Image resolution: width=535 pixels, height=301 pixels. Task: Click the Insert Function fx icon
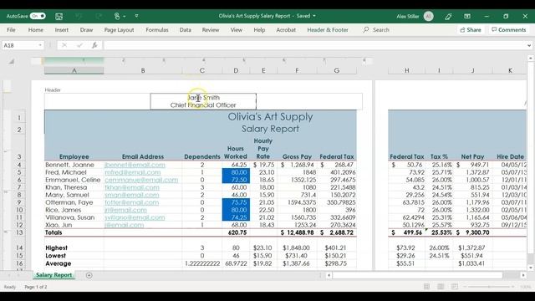click(94, 45)
